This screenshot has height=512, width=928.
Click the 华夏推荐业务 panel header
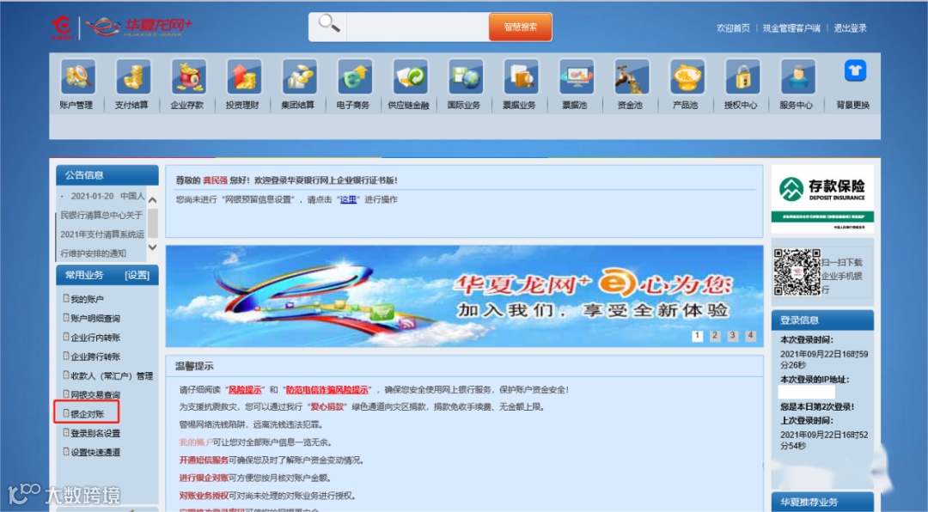pos(822,502)
